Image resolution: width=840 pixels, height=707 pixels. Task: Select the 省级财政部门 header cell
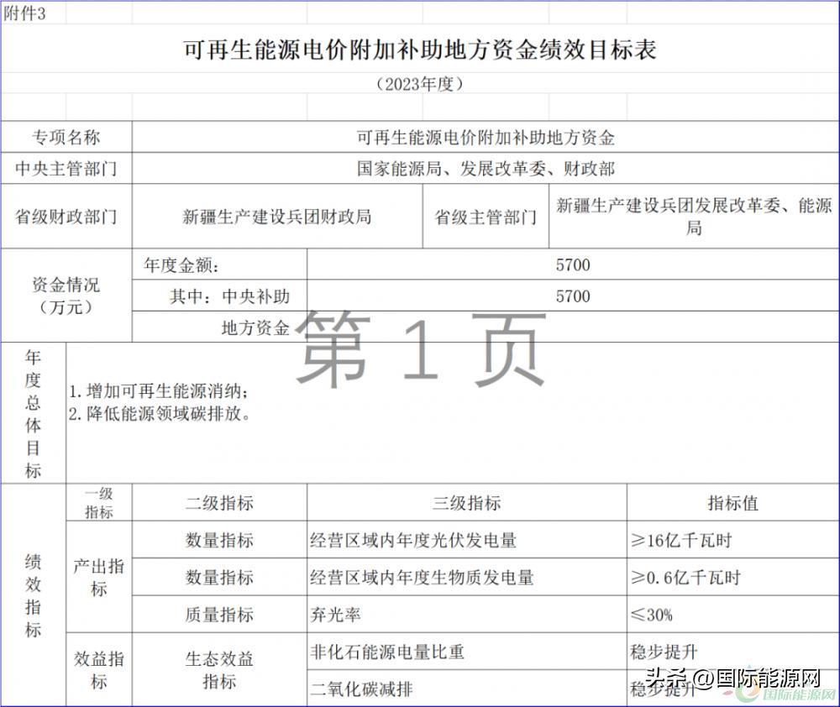[x=66, y=216]
